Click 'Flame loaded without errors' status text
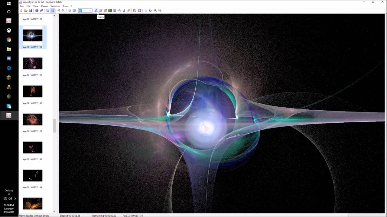This screenshot has height=217, width=387. pos(34,215)
